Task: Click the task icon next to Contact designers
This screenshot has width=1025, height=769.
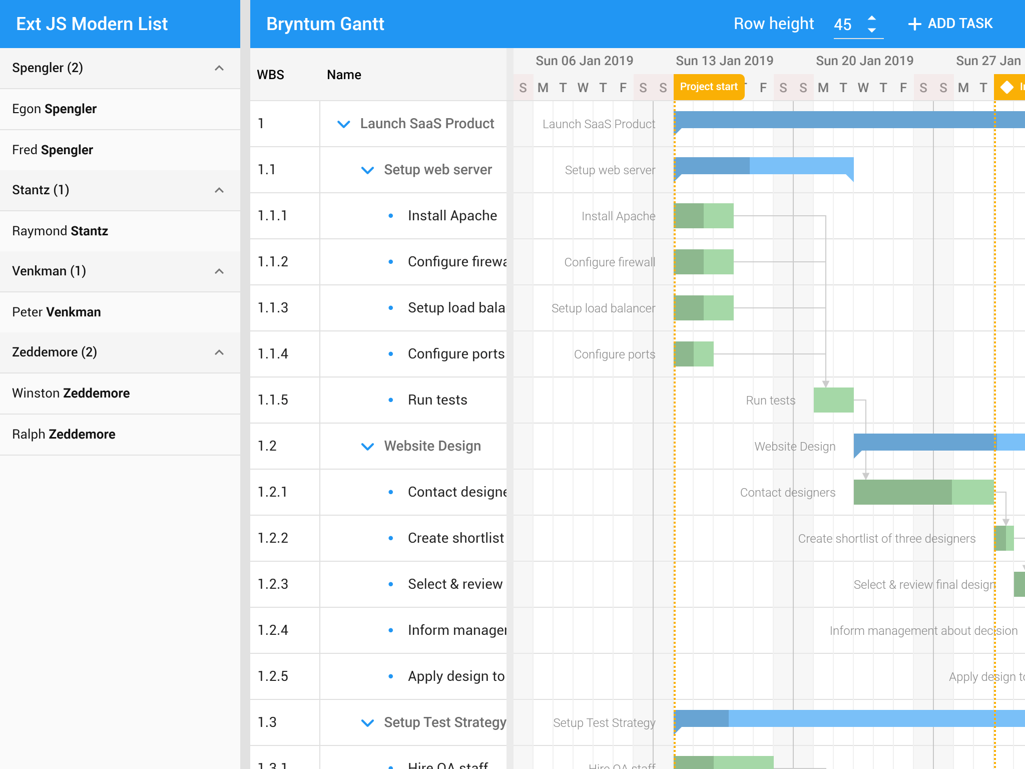Action: coord(391,492)
